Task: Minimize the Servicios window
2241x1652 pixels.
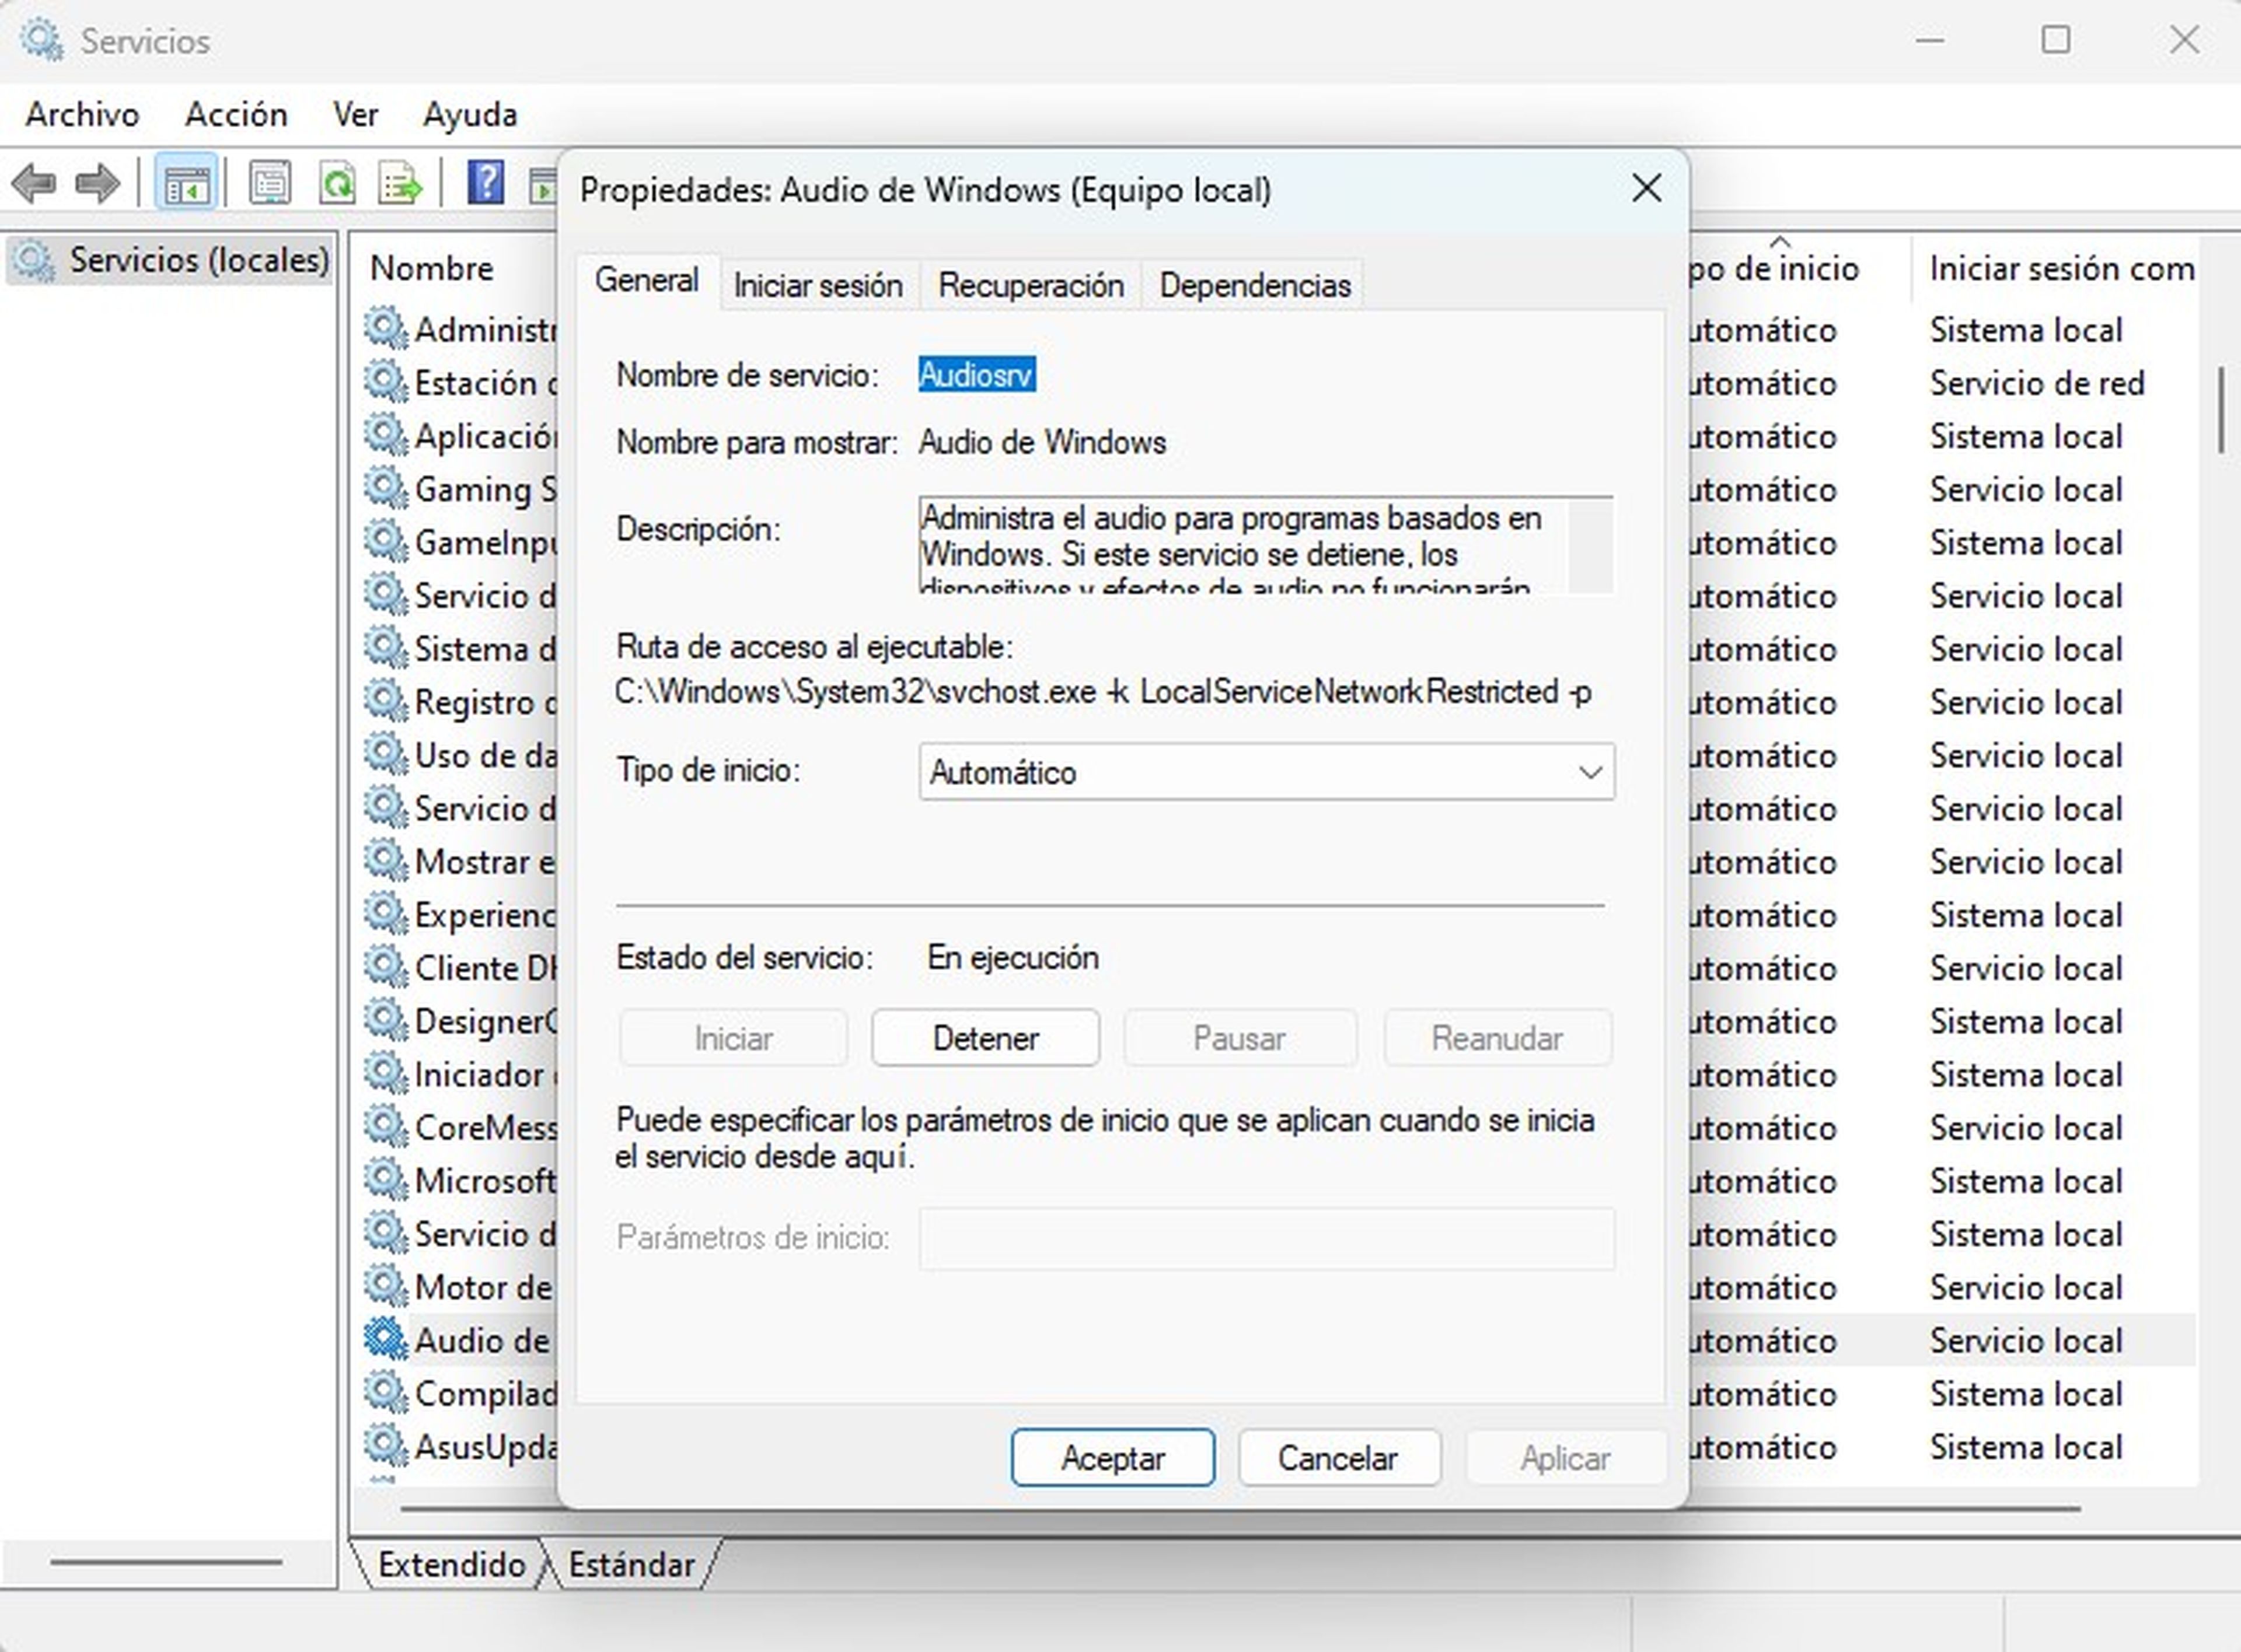Action: (1930, 40)
